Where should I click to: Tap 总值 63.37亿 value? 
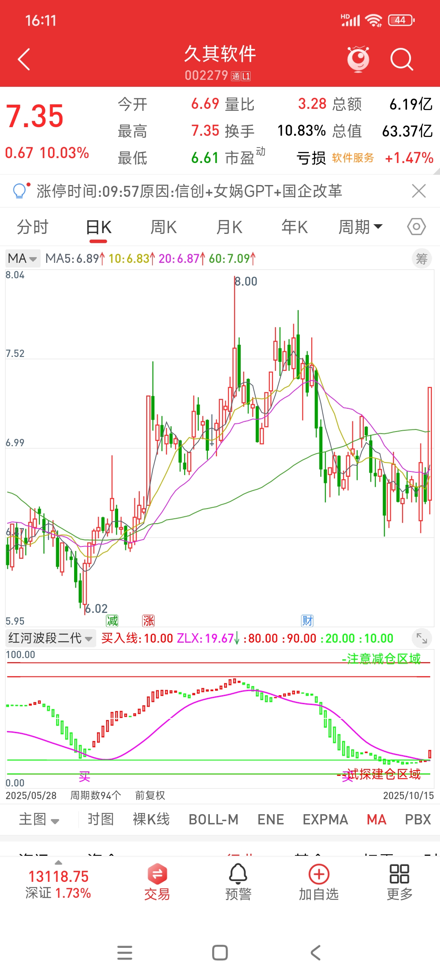click(407, 131)
